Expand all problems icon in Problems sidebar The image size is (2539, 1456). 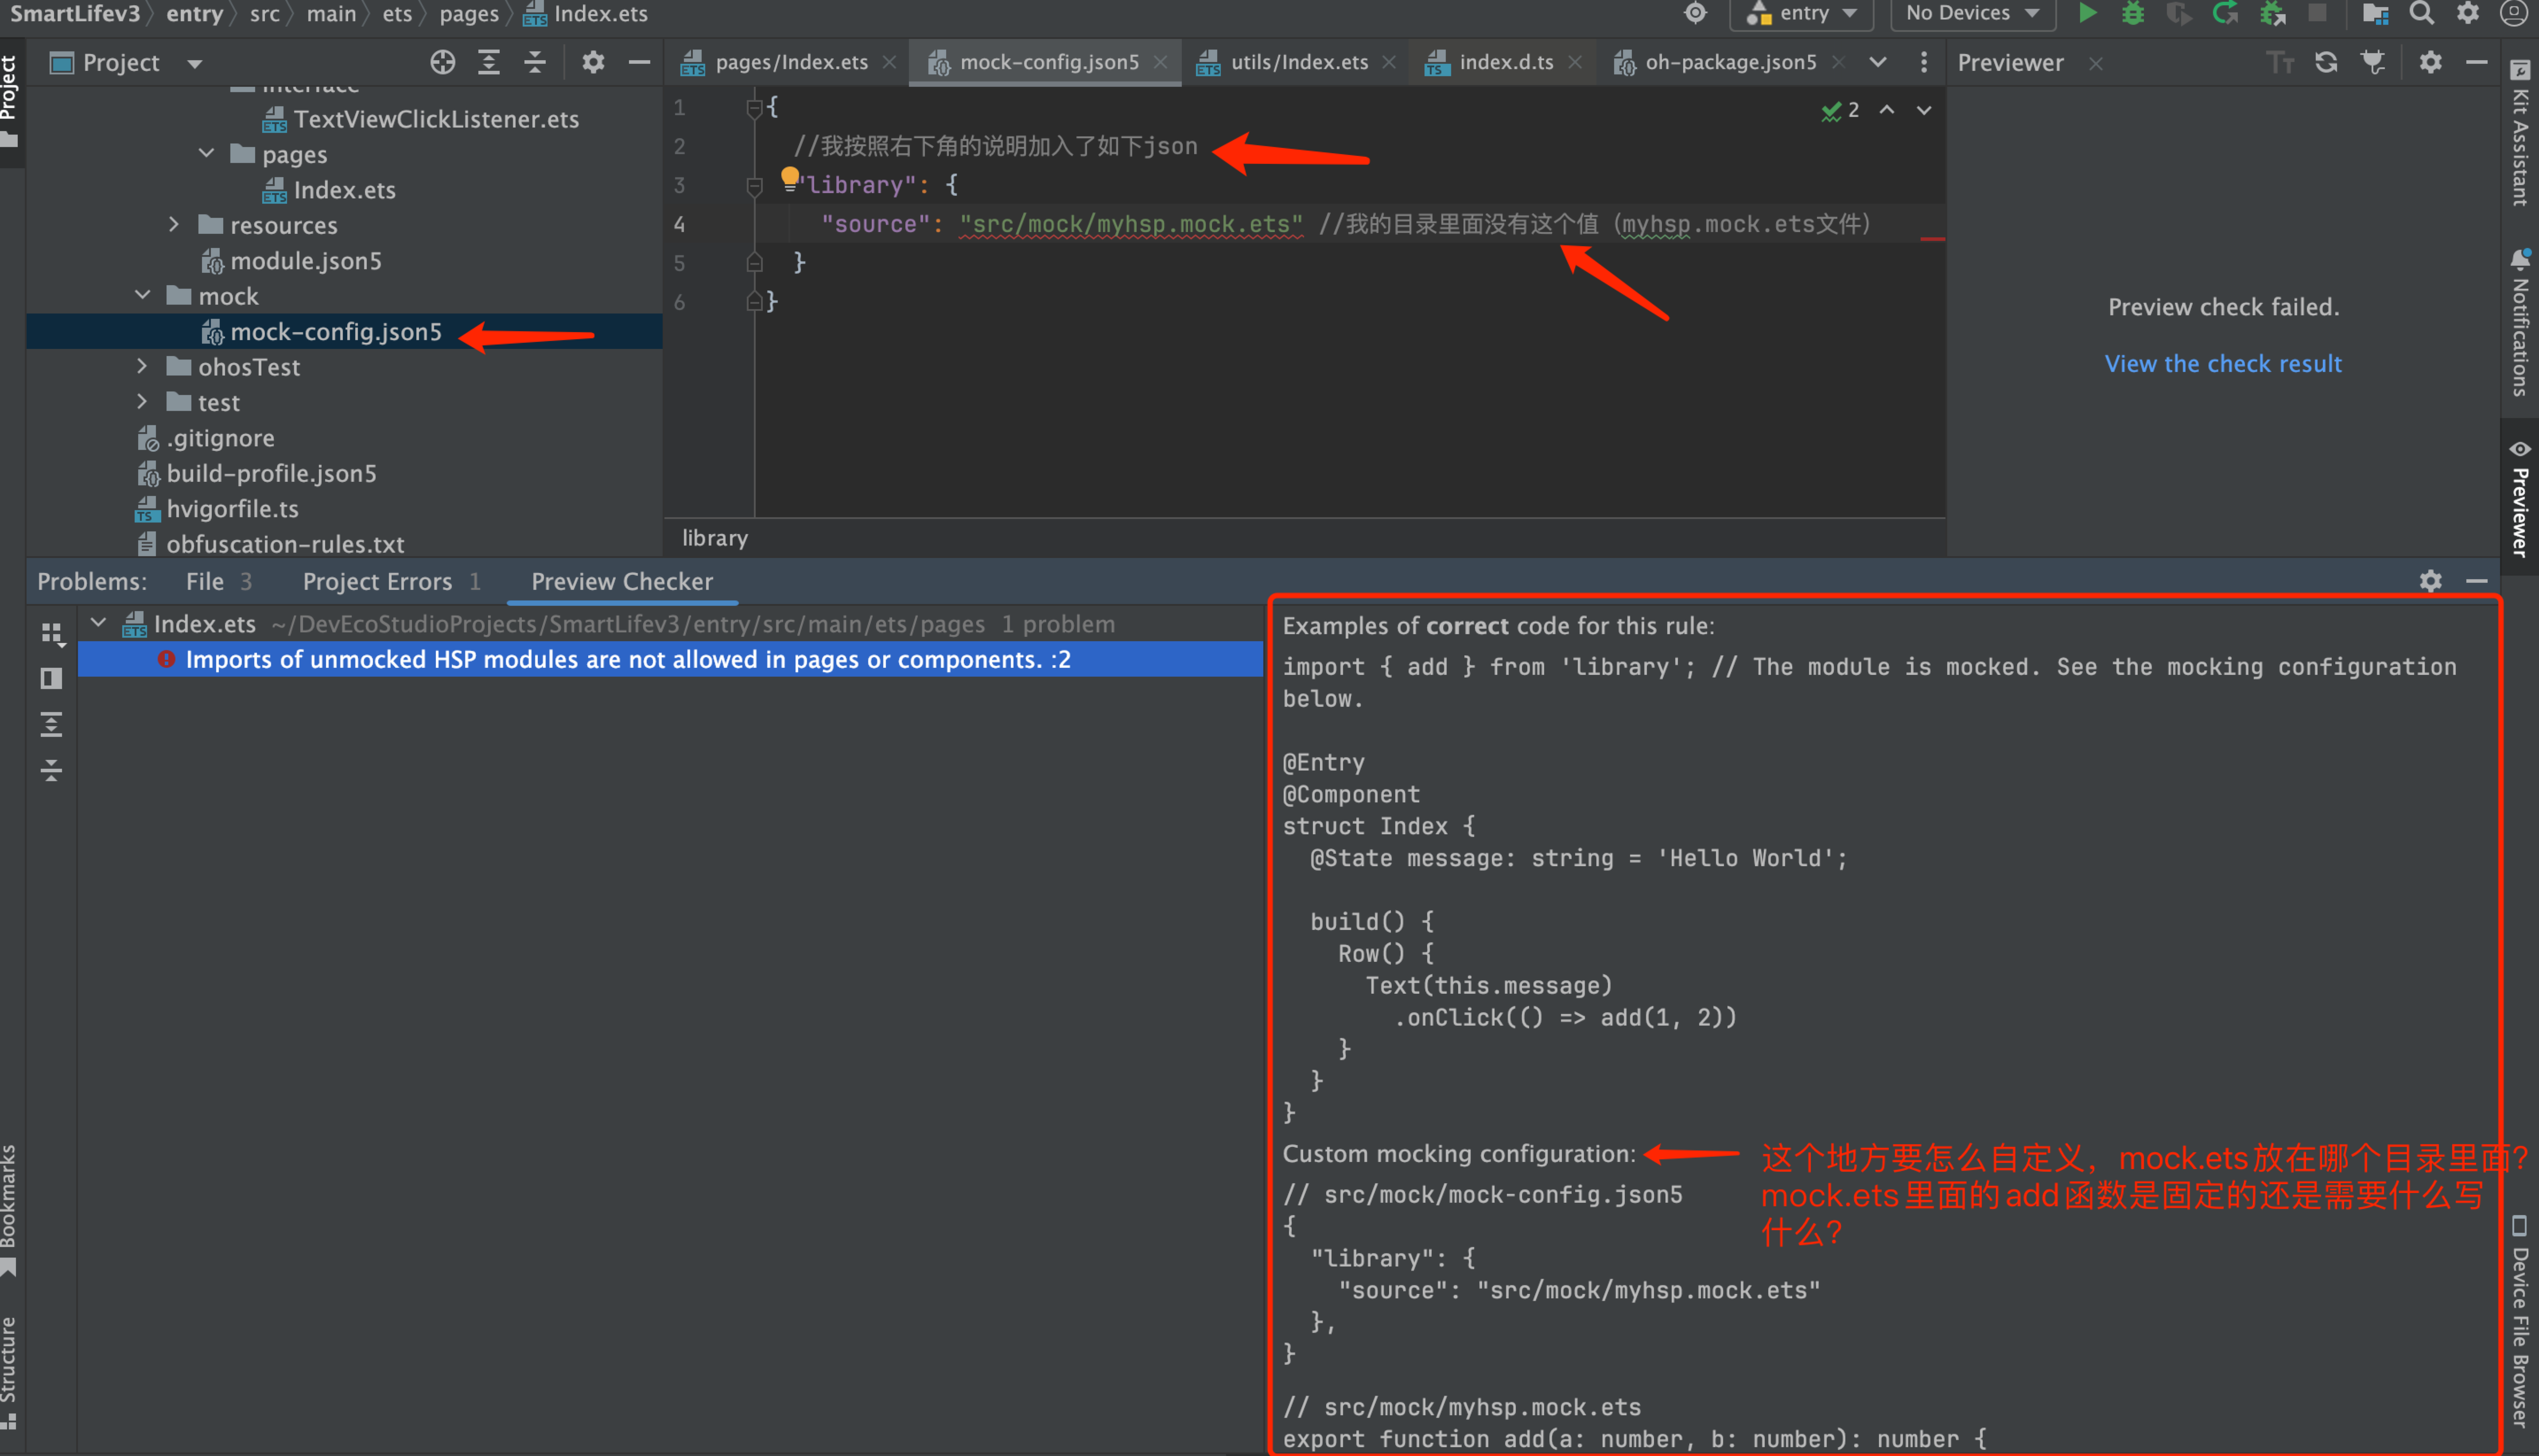52,724
